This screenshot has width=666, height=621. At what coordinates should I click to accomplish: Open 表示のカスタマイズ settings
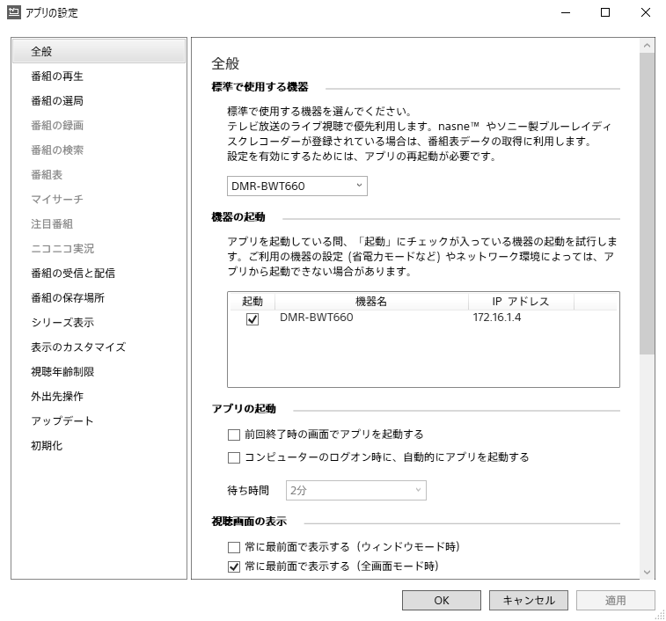tap(77, 347)
